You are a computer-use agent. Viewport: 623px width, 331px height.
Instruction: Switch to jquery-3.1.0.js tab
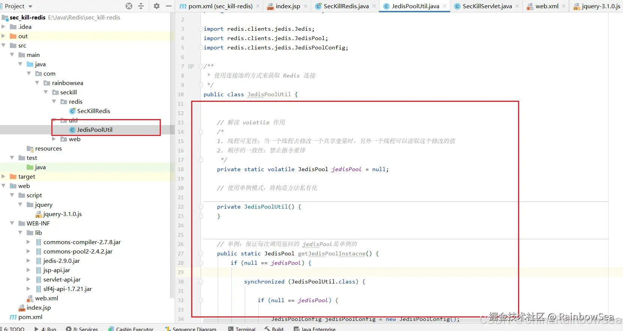[x=597, y=6]
